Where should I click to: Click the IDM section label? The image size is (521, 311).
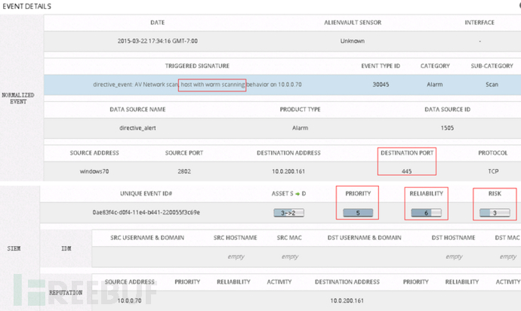click(66, 248)
